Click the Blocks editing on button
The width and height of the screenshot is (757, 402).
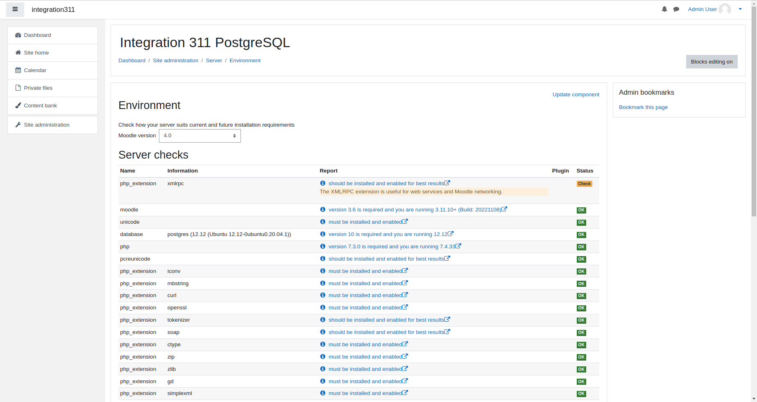pyautogui.click(x=712, y=62)
